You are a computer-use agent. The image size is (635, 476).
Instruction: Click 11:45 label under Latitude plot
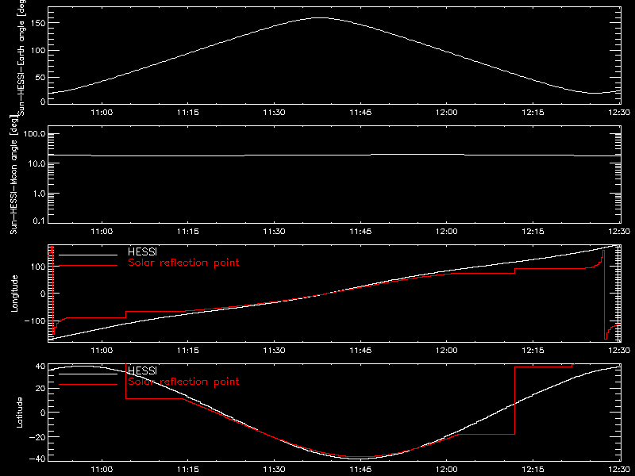[360, 470]
